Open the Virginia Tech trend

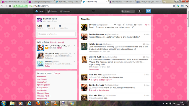(42, 82)
